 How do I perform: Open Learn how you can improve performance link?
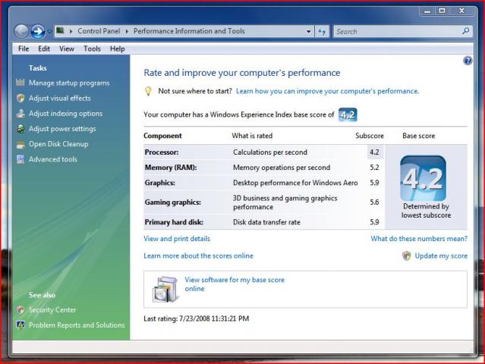point(327,91)
